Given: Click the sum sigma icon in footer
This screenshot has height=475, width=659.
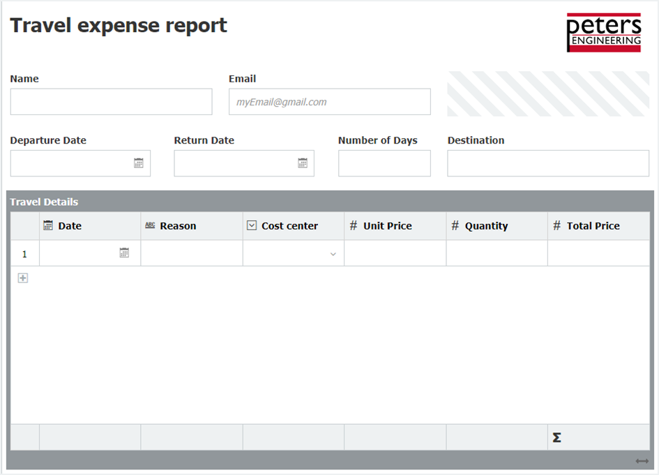Looking at the screenshot, I should (557, 437).
